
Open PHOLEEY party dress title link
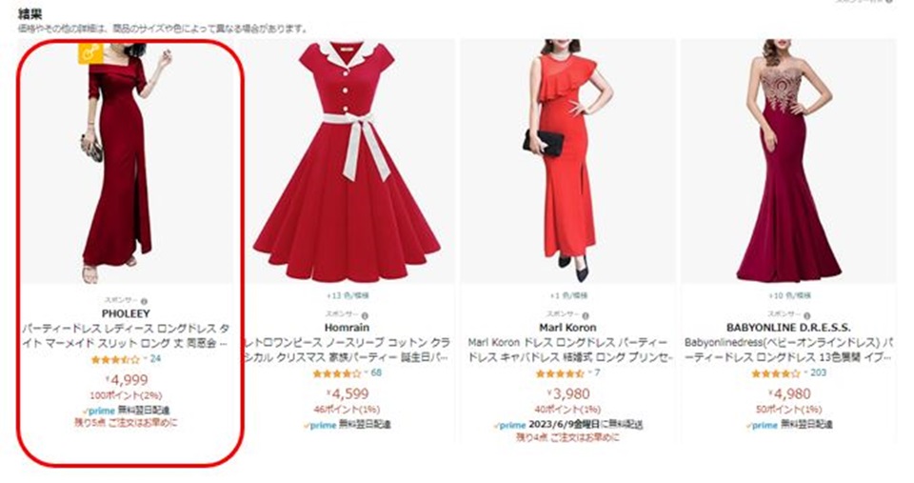click(x=126, y=336)
